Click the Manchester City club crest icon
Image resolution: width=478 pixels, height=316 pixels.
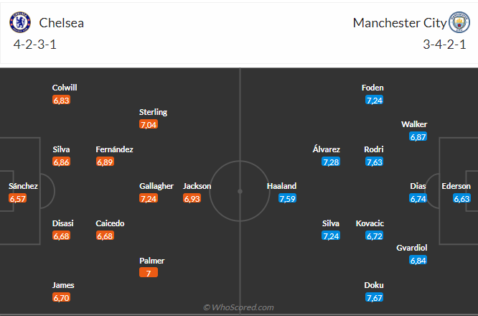457,22
